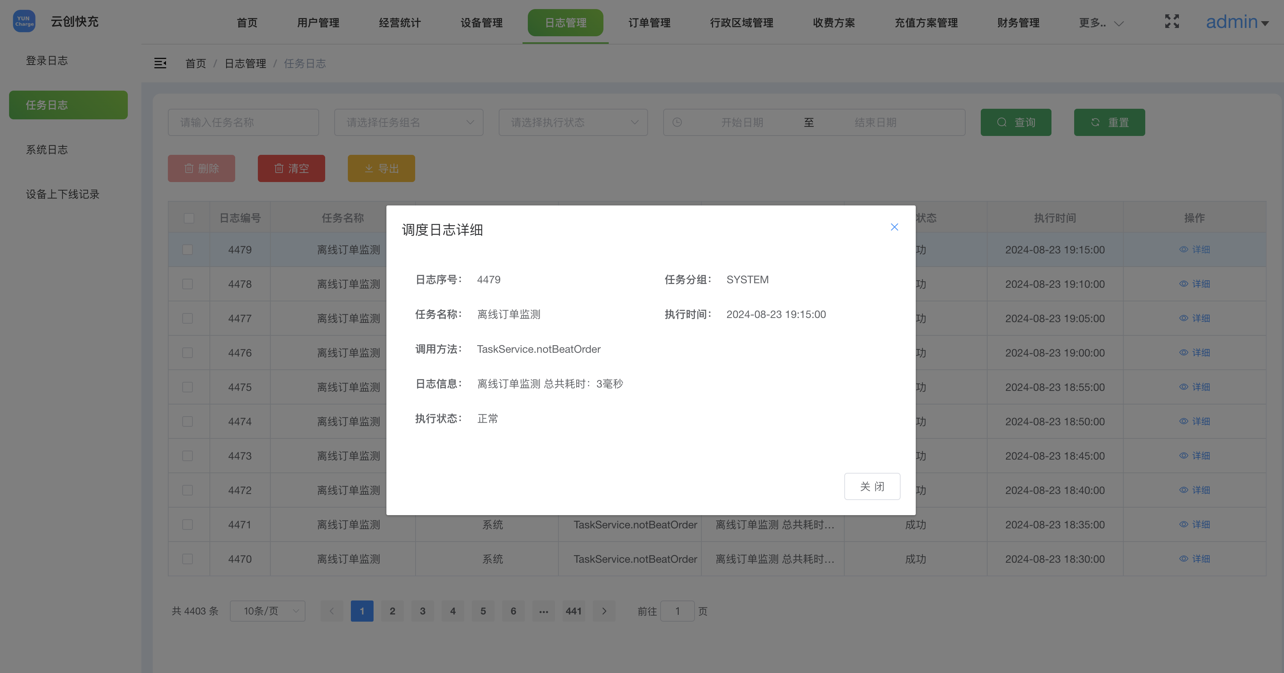Click the 结束日期 end date field
Image resolution: width=1284 pixels, height=673 pixels.
pos(875,122)
